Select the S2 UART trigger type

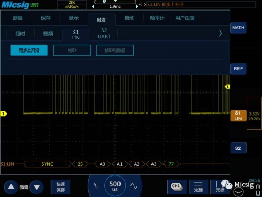pos(104,33)
